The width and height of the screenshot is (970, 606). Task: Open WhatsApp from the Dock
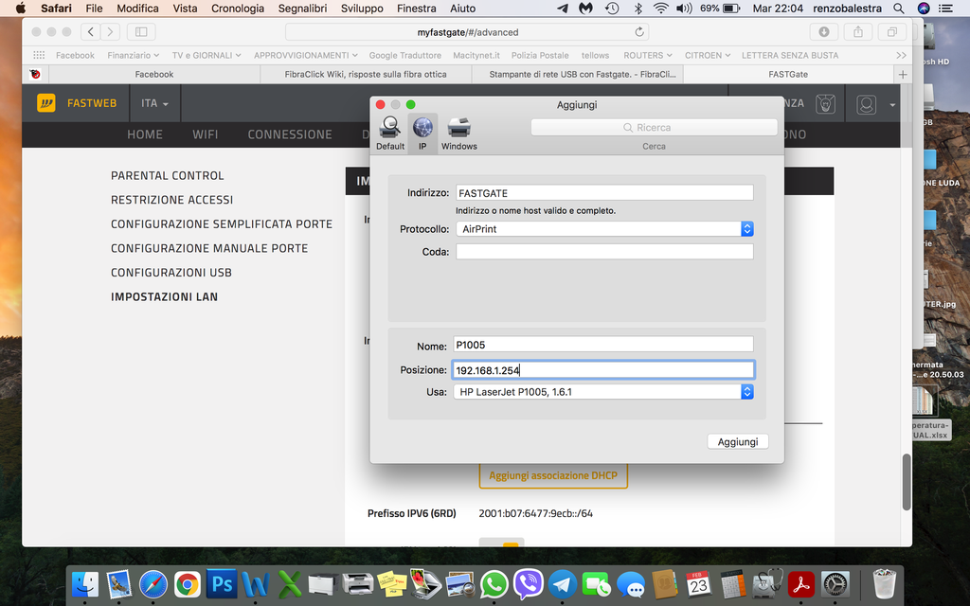pyautogui.click(x=493, y=584)
